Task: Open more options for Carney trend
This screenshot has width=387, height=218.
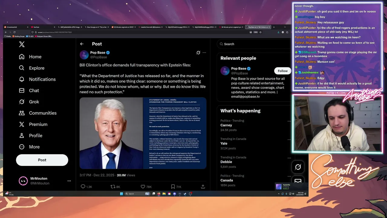Action: pyautogui.click(x=289, y=121)
